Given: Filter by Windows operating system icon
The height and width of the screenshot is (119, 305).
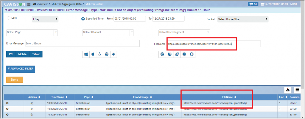Looking at the screenshot, I should [x=86, y=55].
